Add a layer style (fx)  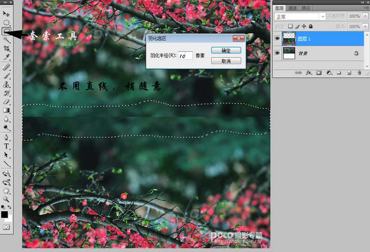[309, 73]
